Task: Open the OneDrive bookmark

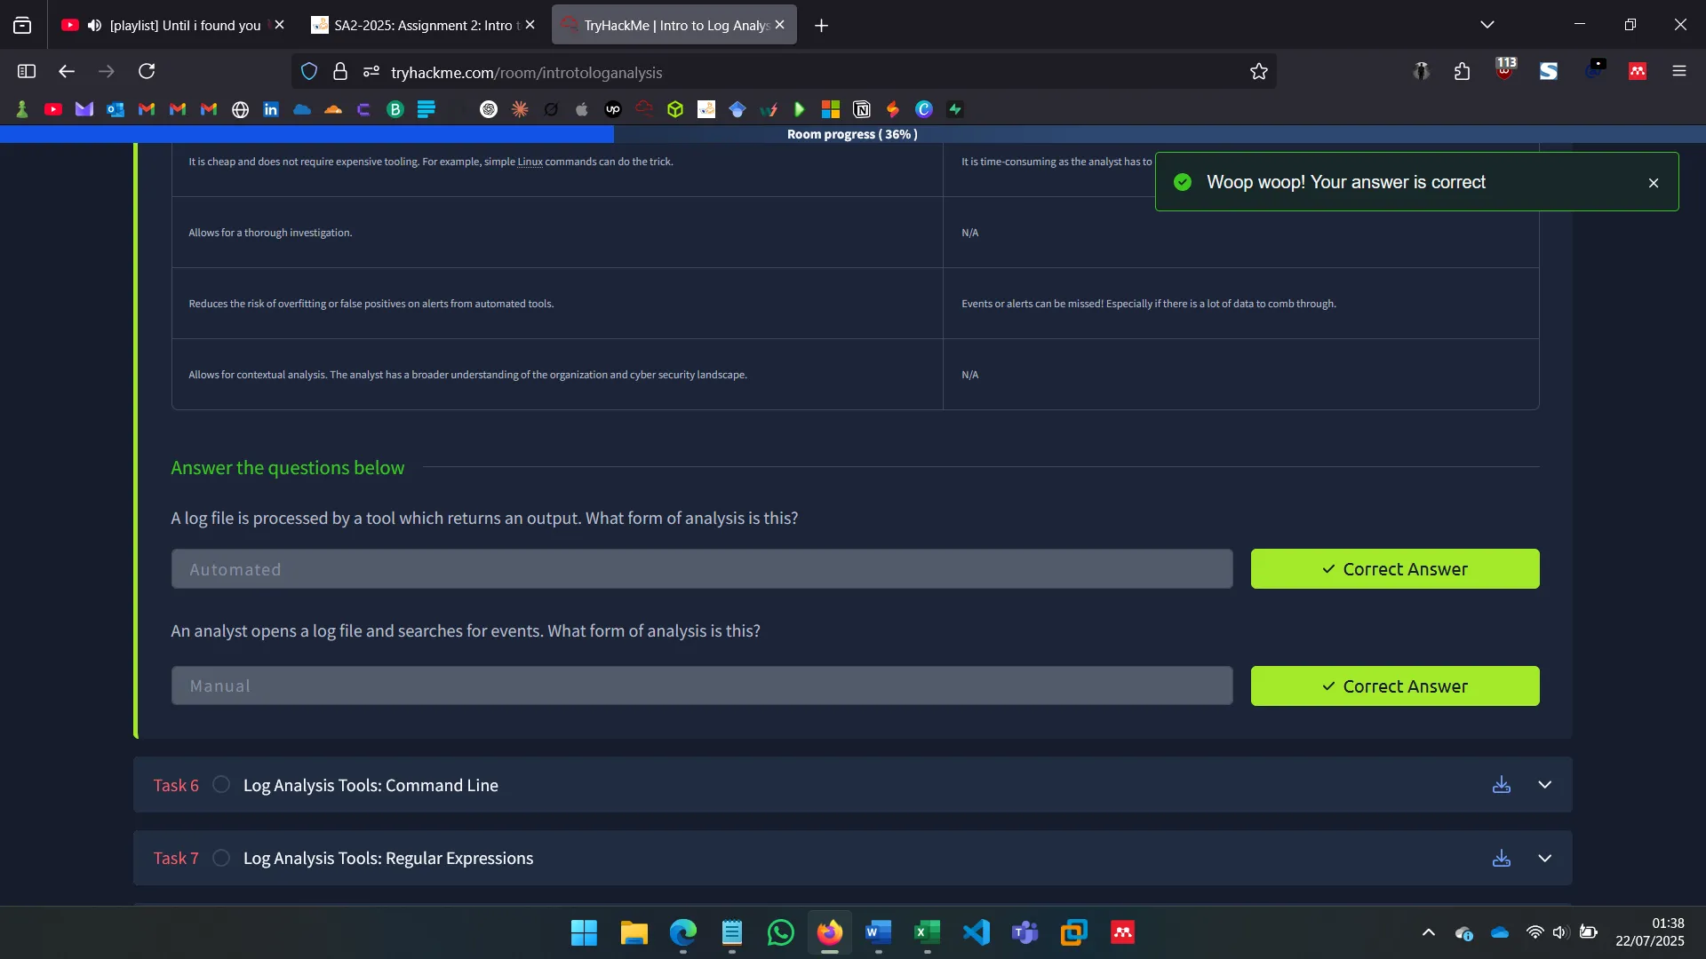Action: pyautogui.click(x=302, y=109)
